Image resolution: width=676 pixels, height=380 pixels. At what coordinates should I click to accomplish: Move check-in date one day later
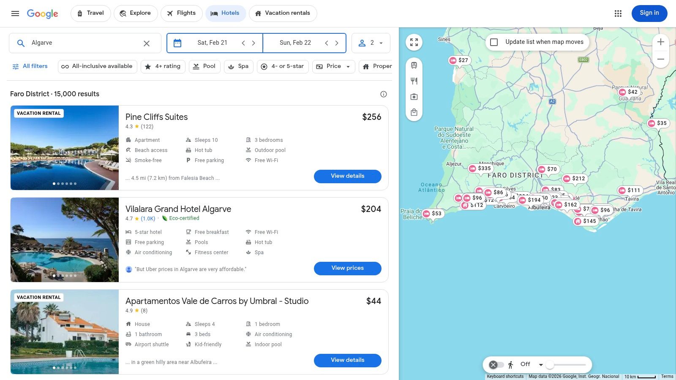(x=253, y=43)
